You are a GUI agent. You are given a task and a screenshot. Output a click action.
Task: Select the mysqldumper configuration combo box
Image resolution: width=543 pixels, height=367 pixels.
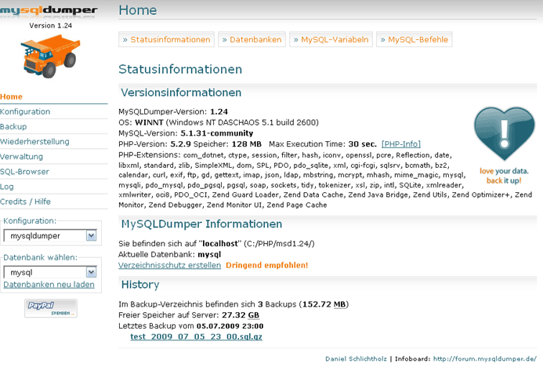click(x=50, y=236)
